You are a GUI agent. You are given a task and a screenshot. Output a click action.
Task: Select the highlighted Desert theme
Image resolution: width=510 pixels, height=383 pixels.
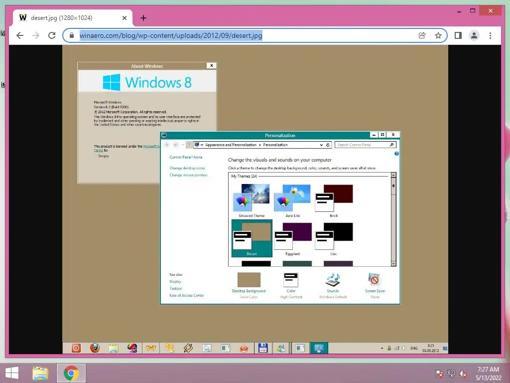click(x=252, y=238)
